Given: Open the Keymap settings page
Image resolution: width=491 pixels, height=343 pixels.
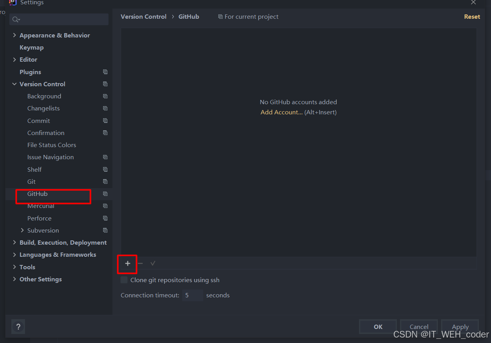Looking at the screenshot, I should tap(32, 47).
